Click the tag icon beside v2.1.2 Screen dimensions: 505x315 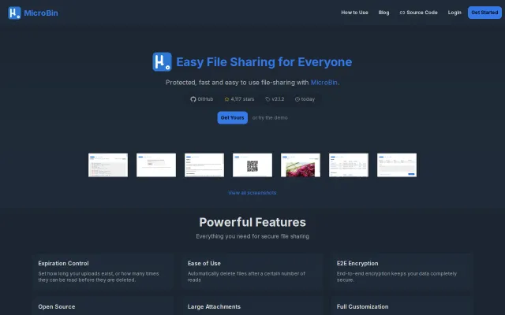(x=267, y=99)
